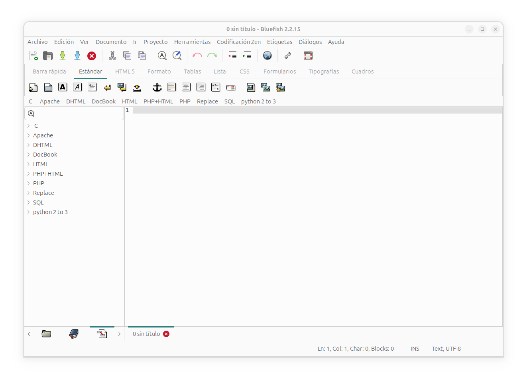The height and width of the screenshot is (383, 527).
Task: Open the Find magnifier icon
Action: [x=162, y=56]
